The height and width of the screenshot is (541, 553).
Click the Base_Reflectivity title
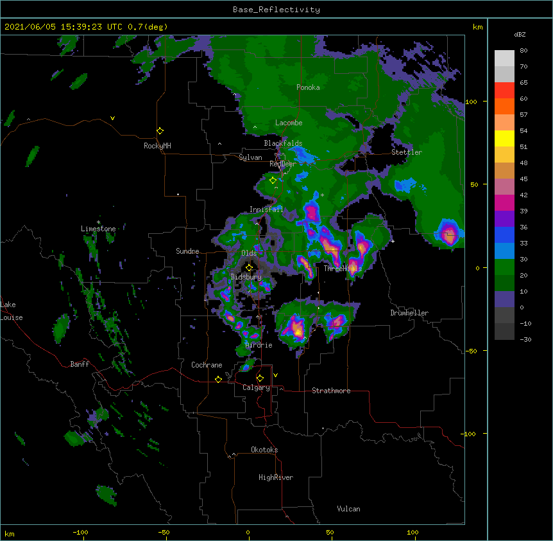coord(276,10)
